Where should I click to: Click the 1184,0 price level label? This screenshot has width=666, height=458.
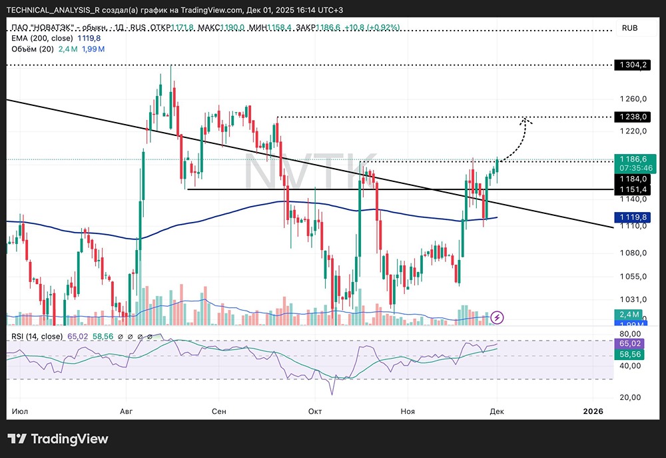click(633, 179)
